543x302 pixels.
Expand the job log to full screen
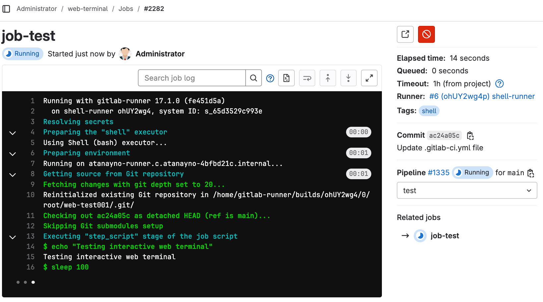(369, 78)
